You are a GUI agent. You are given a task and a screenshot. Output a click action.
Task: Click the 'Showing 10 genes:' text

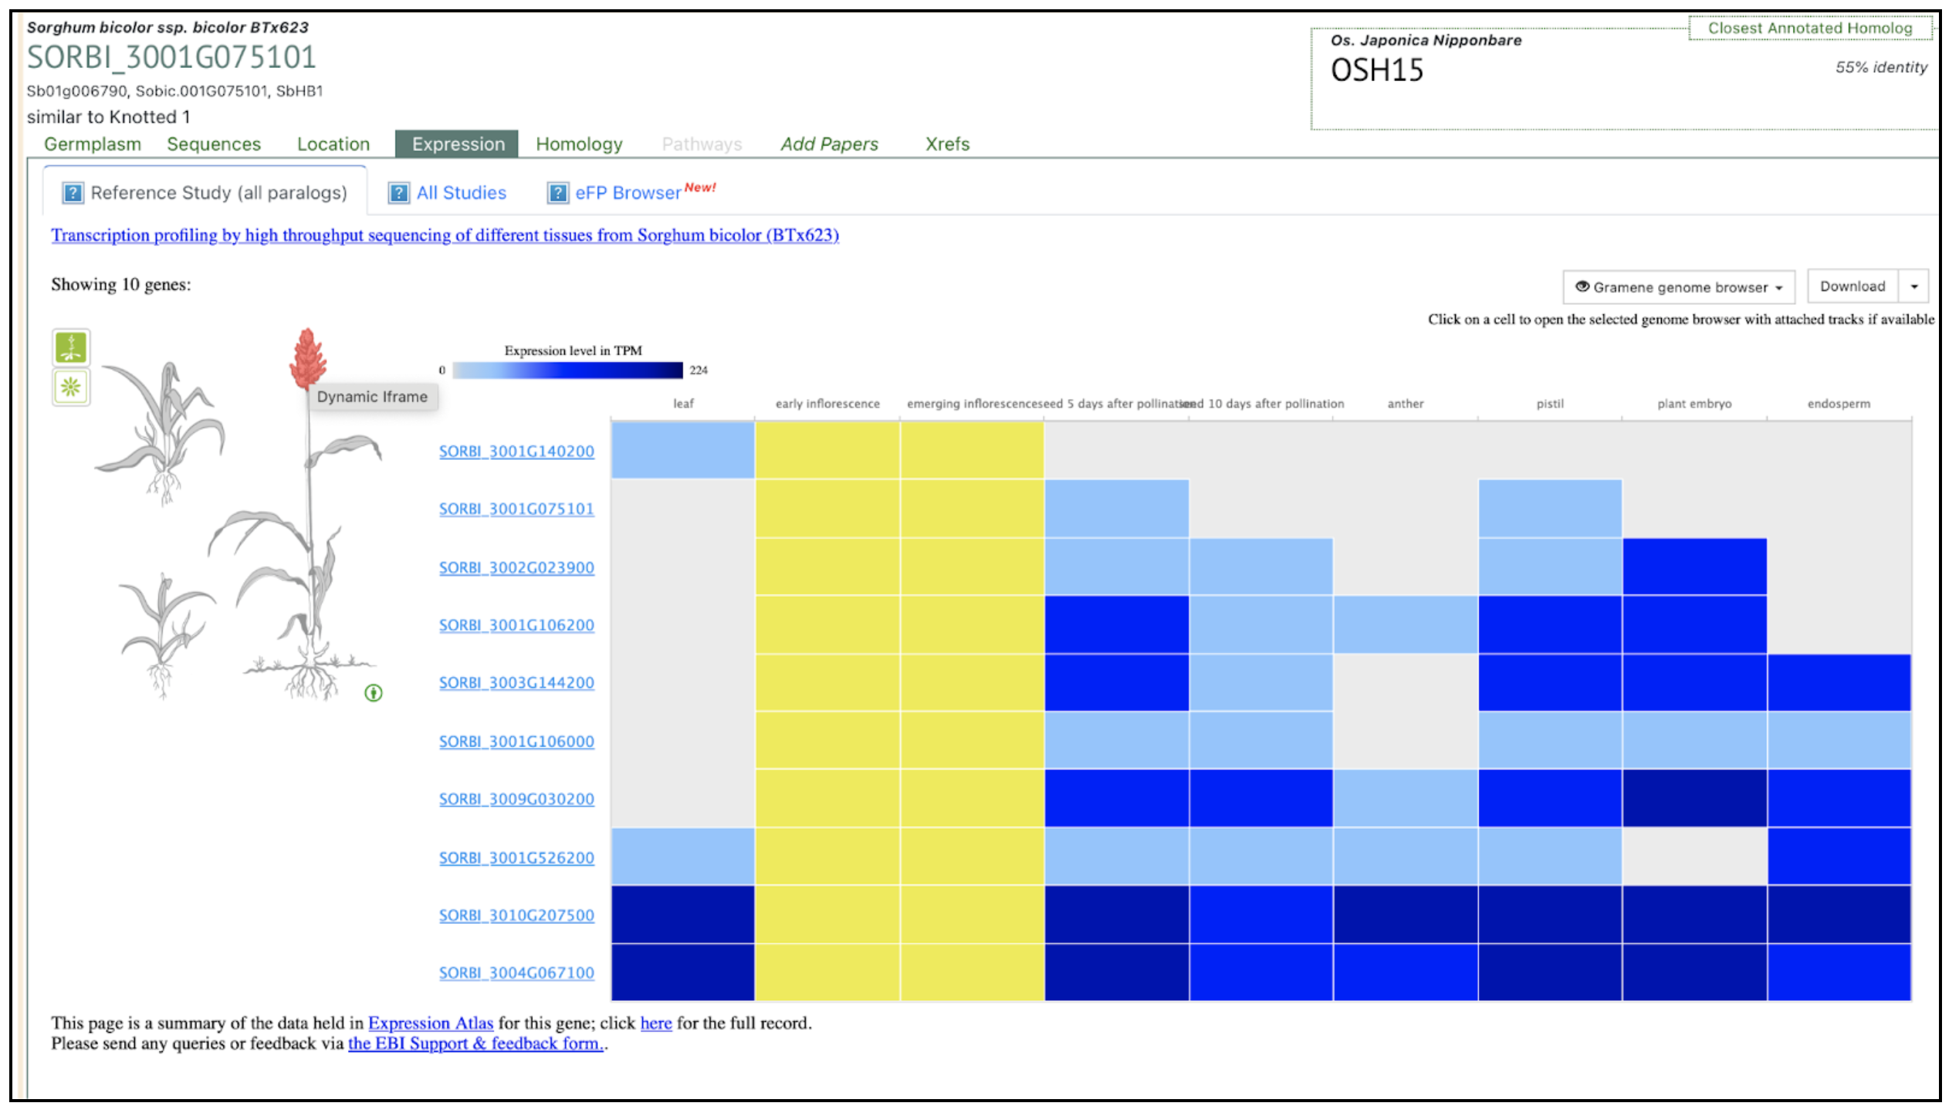121,285
